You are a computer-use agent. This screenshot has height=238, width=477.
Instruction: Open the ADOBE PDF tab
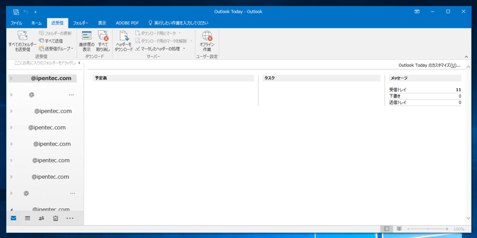click(127, 23)
